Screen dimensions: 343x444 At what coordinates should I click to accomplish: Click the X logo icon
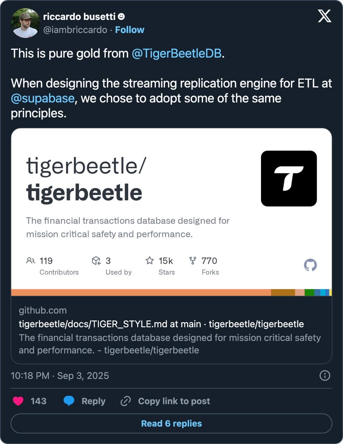point(325,16)
